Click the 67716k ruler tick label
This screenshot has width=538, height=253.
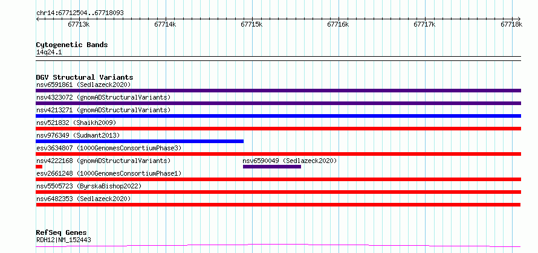[339, 24]
